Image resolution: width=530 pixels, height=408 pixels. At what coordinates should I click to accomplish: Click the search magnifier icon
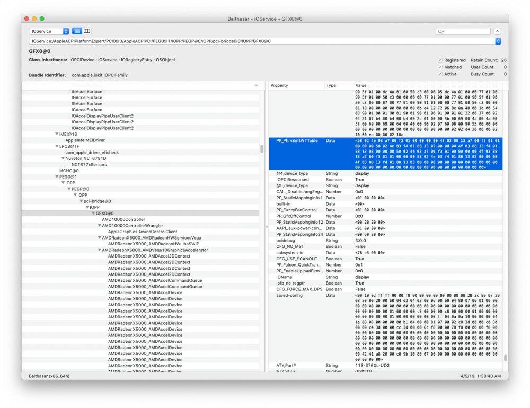click(x=440, y=31)
